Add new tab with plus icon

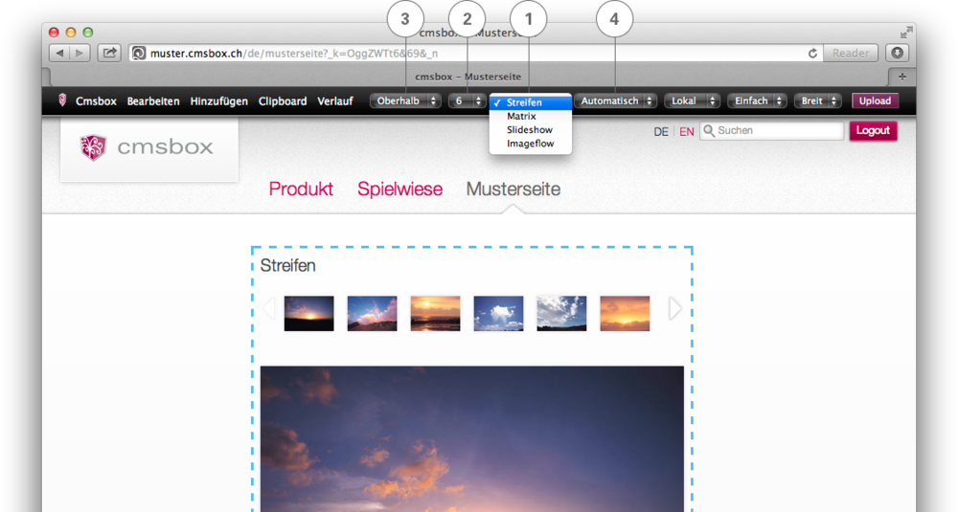click(901, 76)
